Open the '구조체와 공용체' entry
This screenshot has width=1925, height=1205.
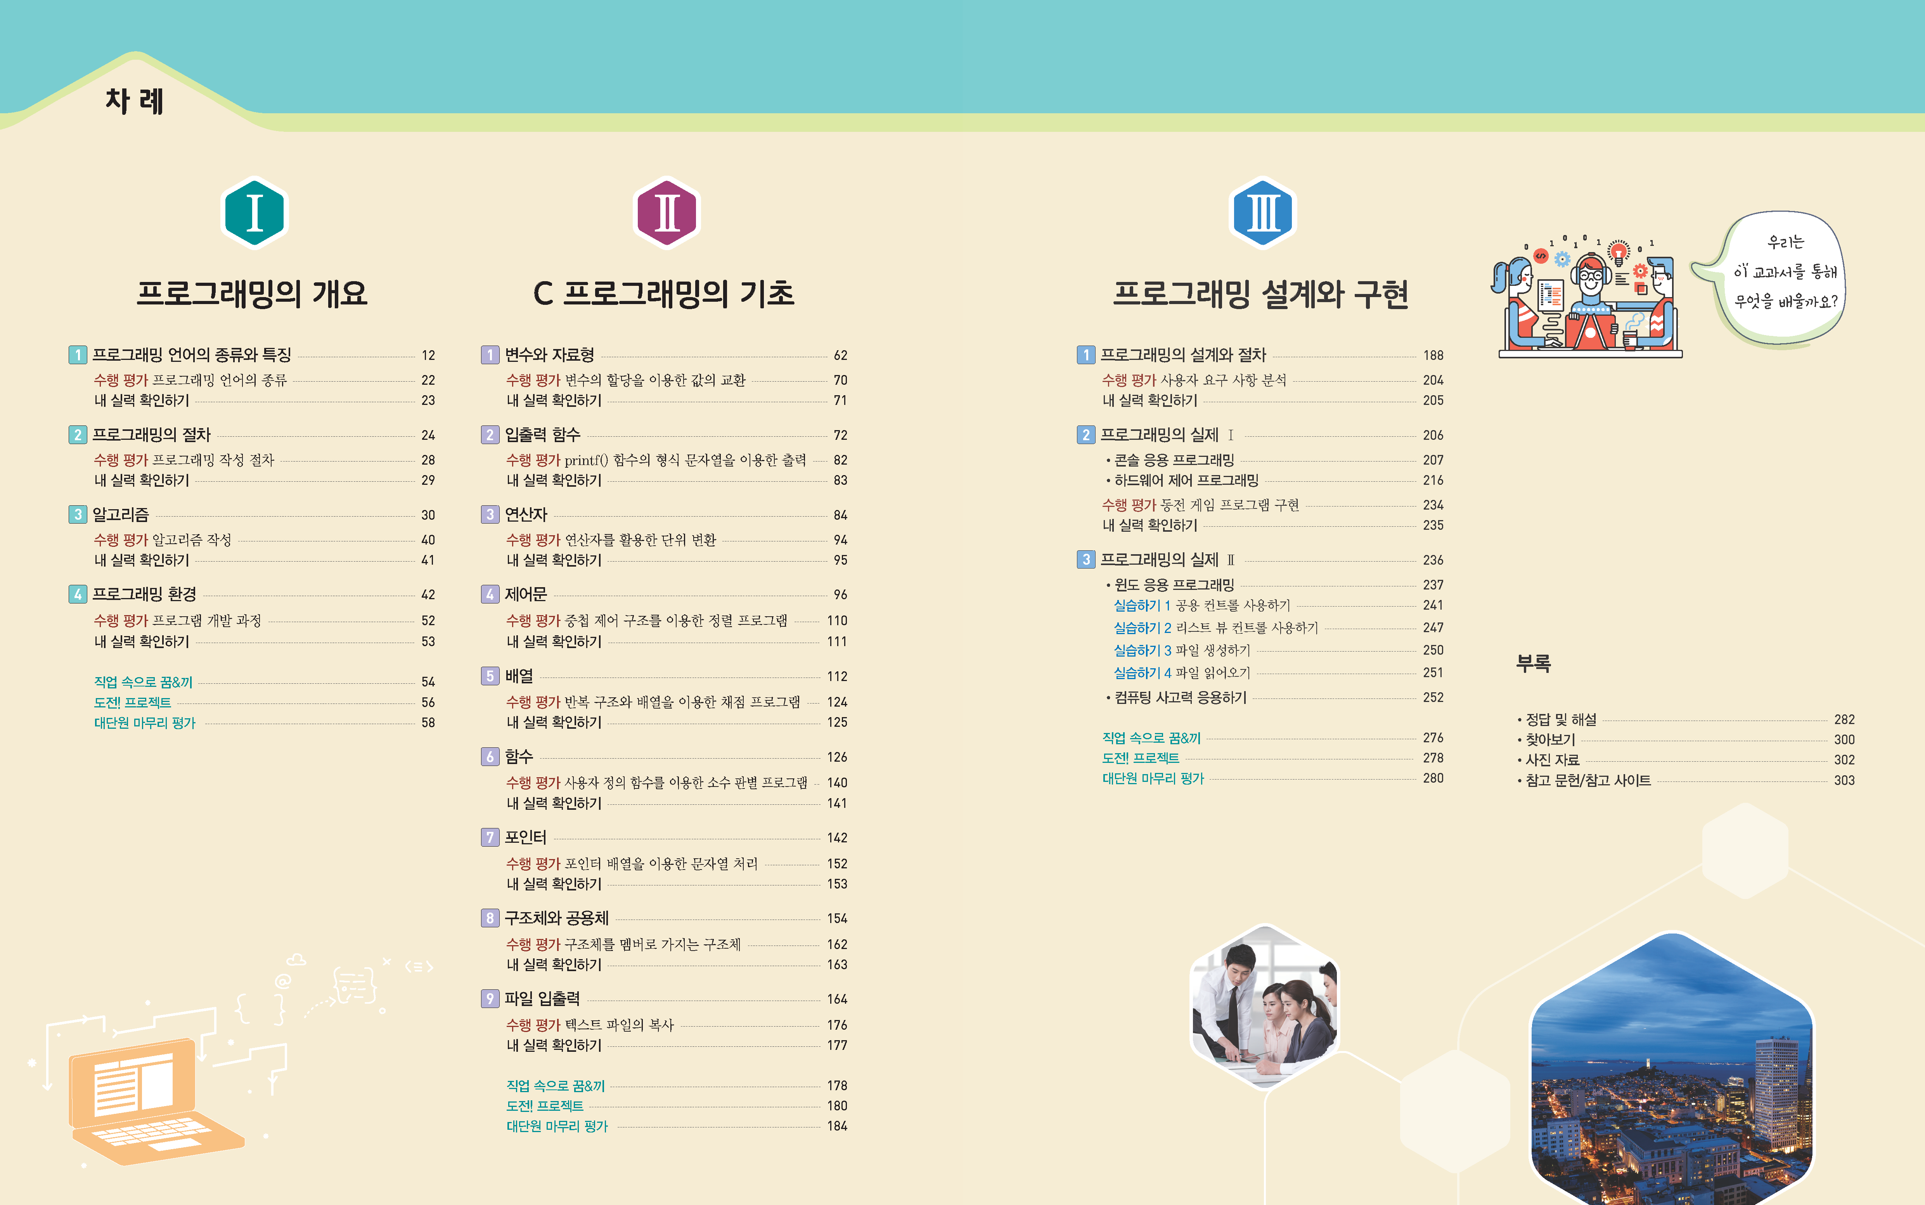coord(556,918)
